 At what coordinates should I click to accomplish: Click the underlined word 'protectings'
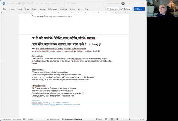(36, 61)
